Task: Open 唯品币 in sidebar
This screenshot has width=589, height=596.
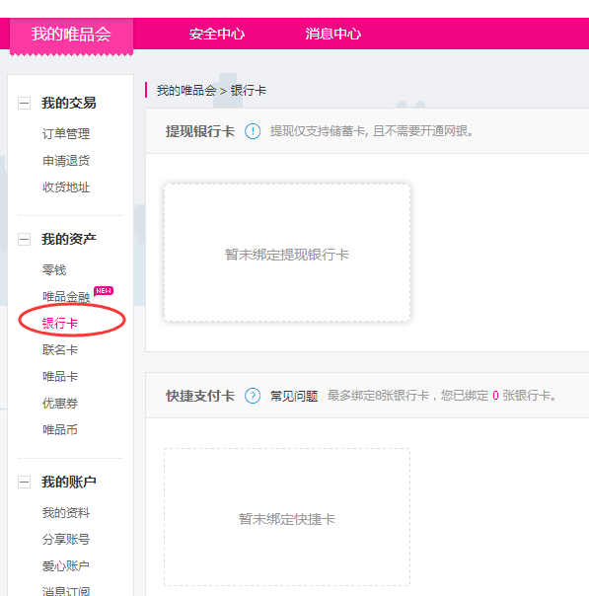Action: pyautogui.click(x=60, y=430)
